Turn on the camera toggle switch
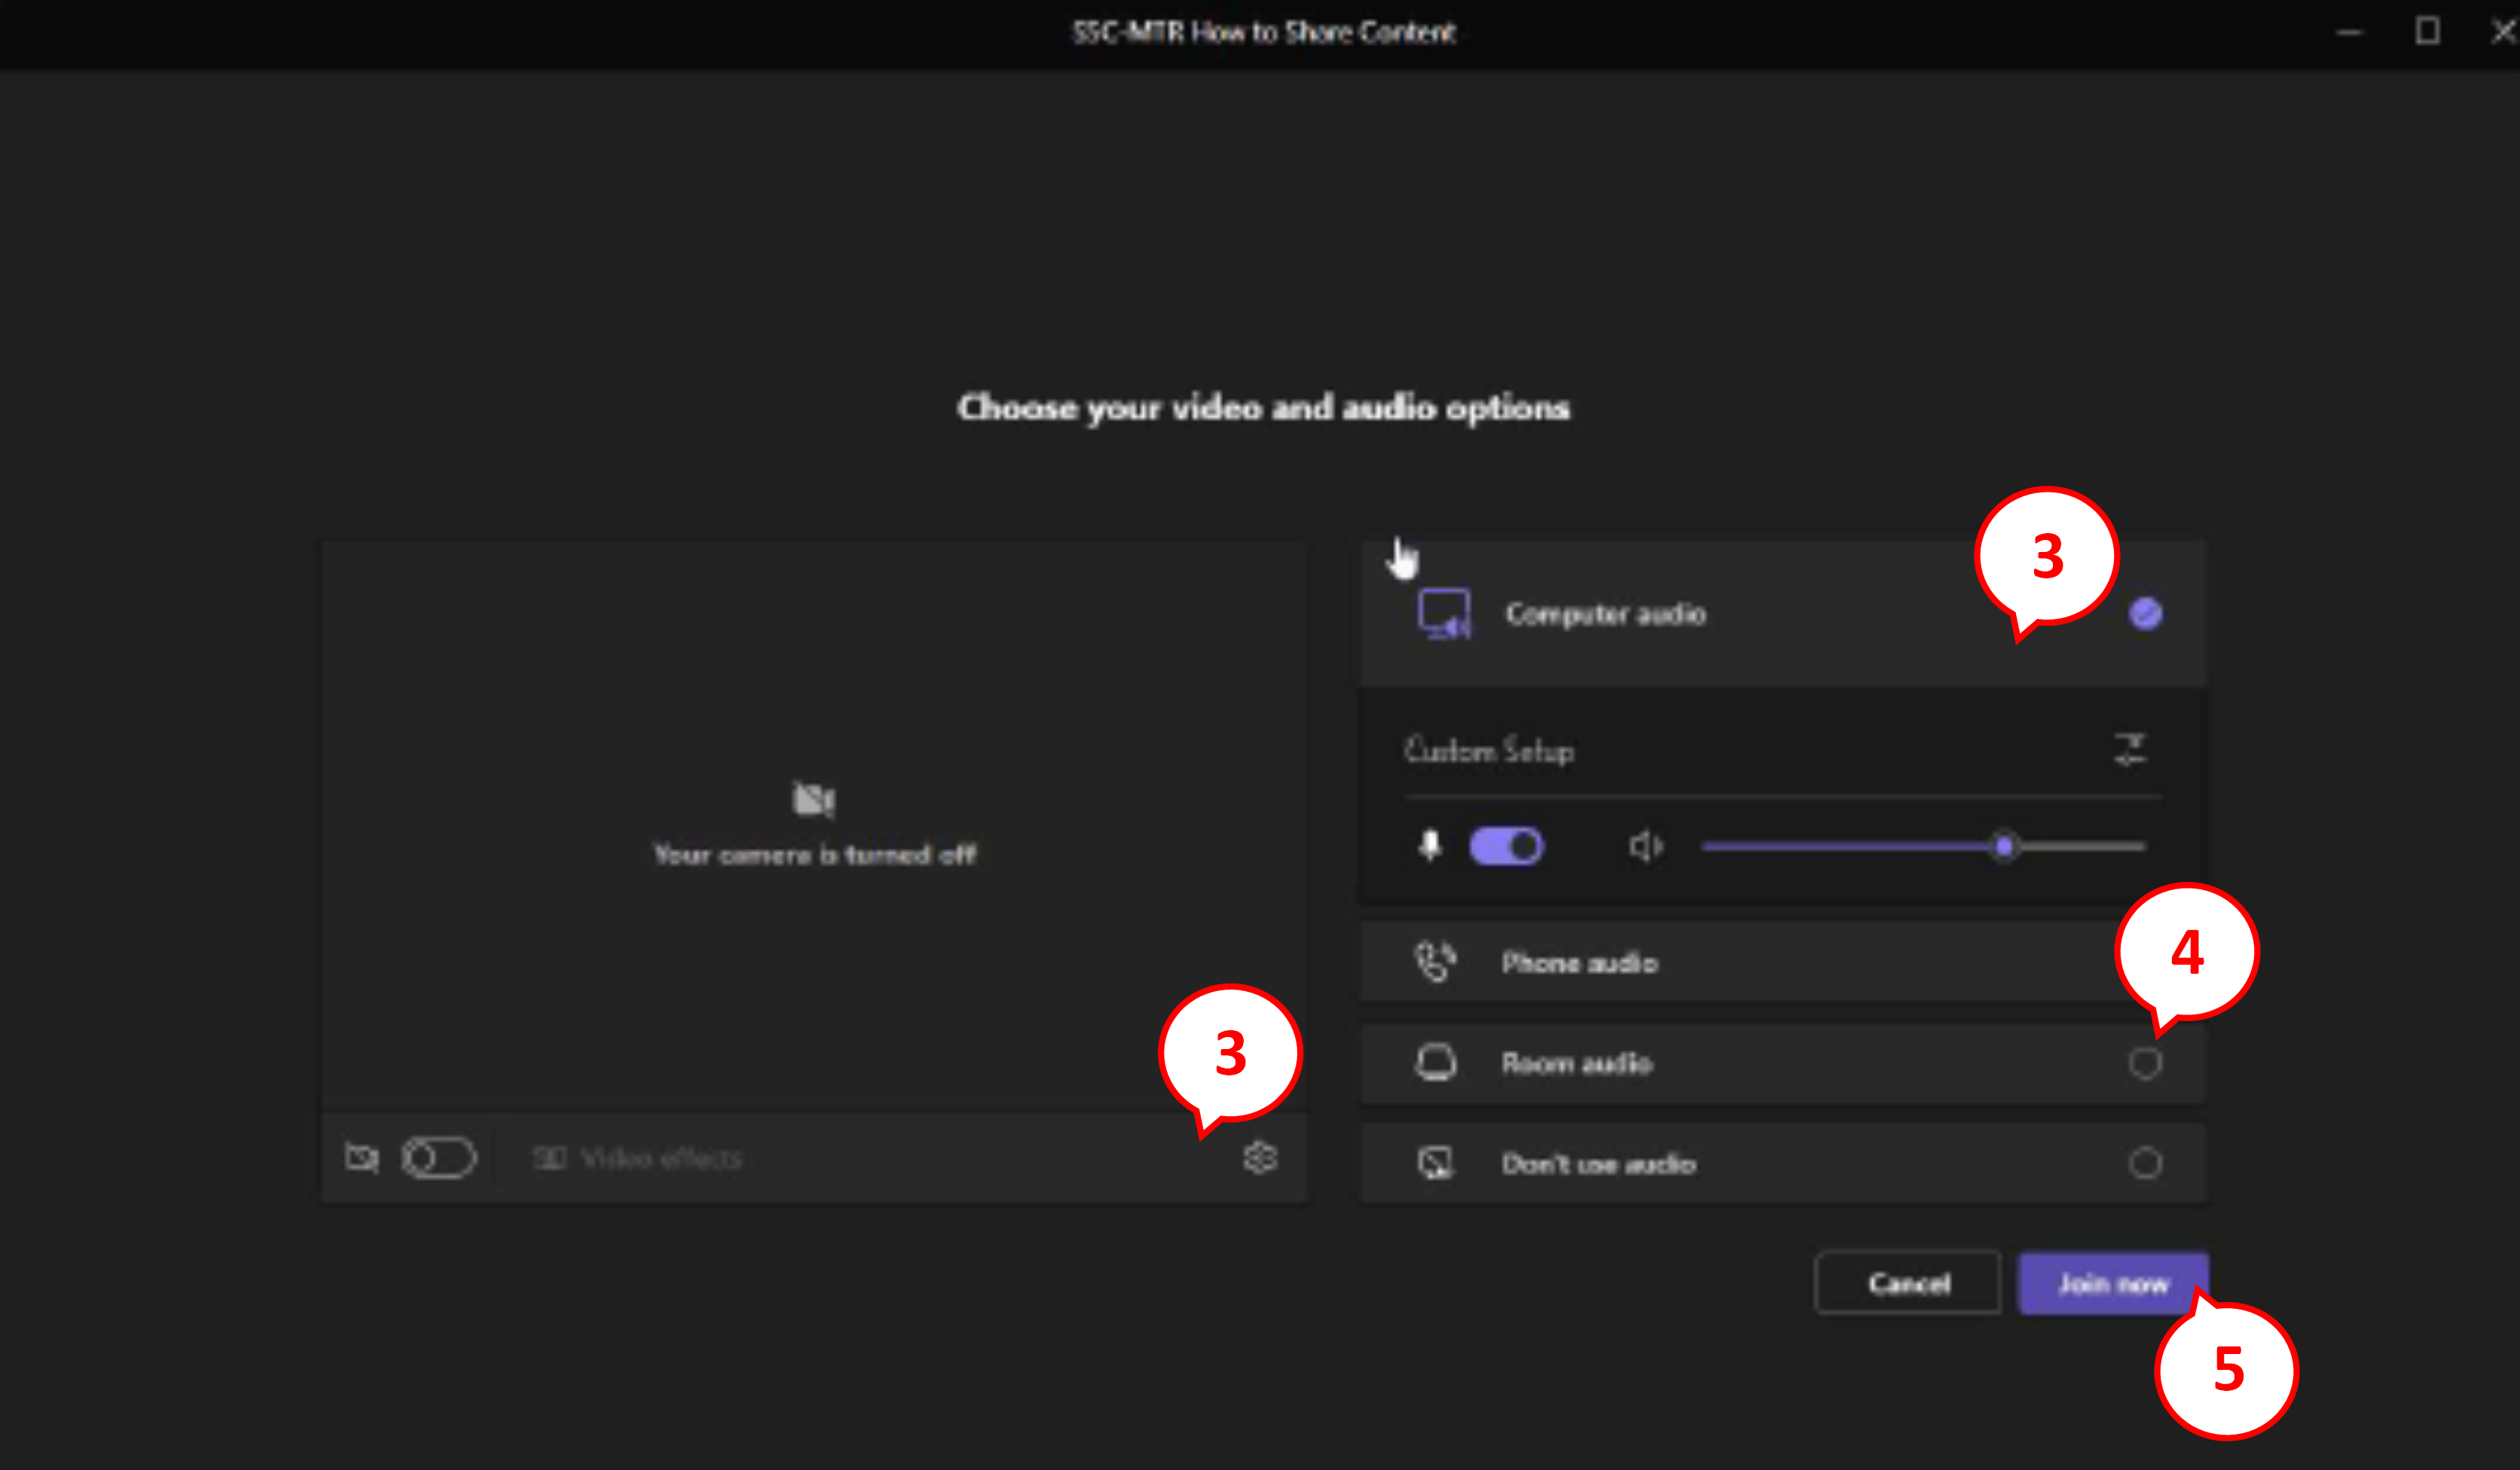The height and width of the screenshot is (1470, 2520). 439,1158
